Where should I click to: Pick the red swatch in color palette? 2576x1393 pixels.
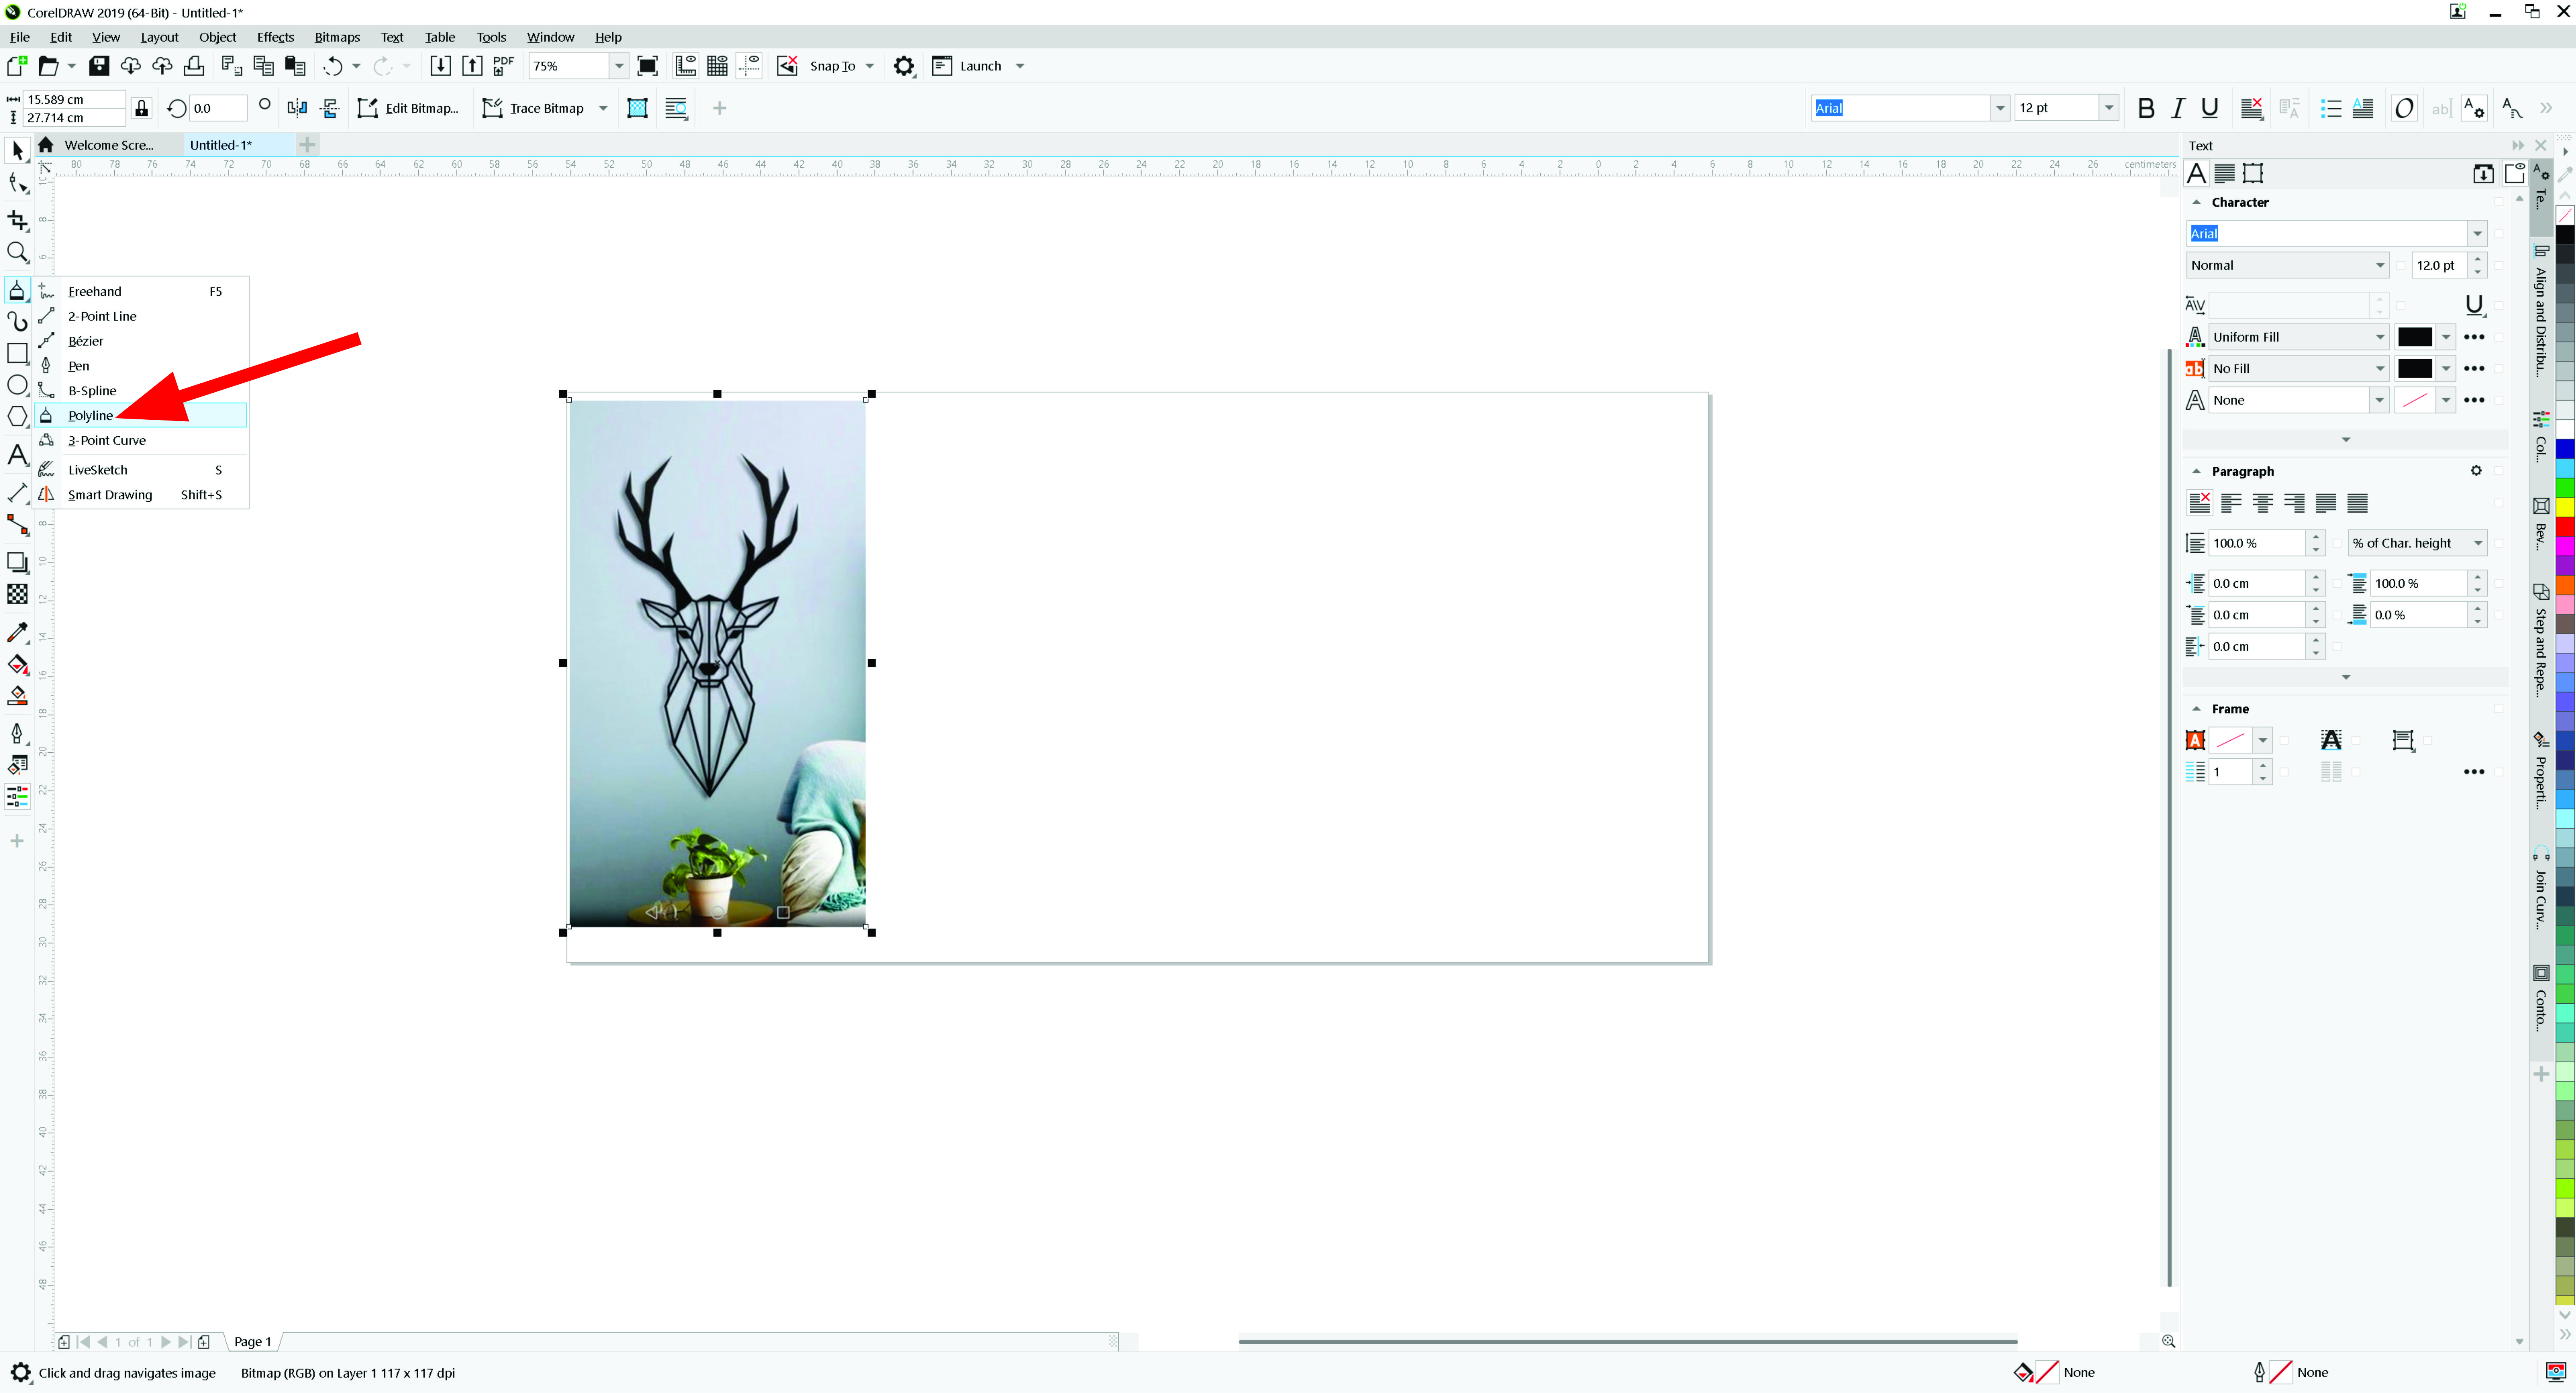coord(2565,526)
